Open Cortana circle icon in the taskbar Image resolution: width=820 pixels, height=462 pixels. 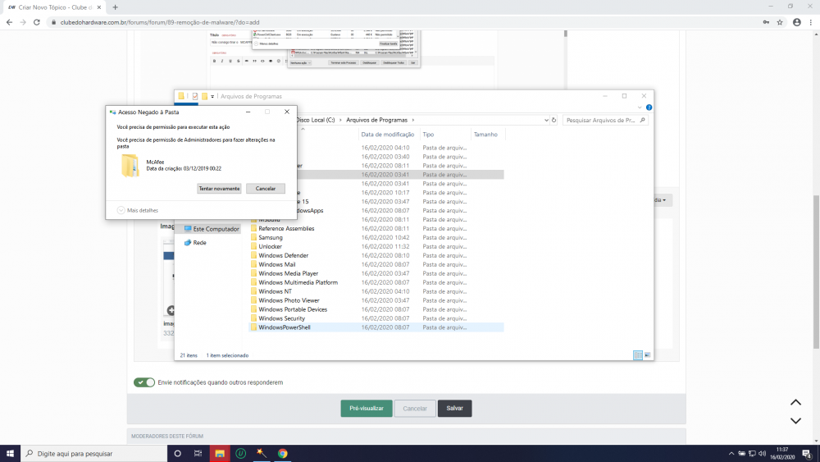point(178,453)
